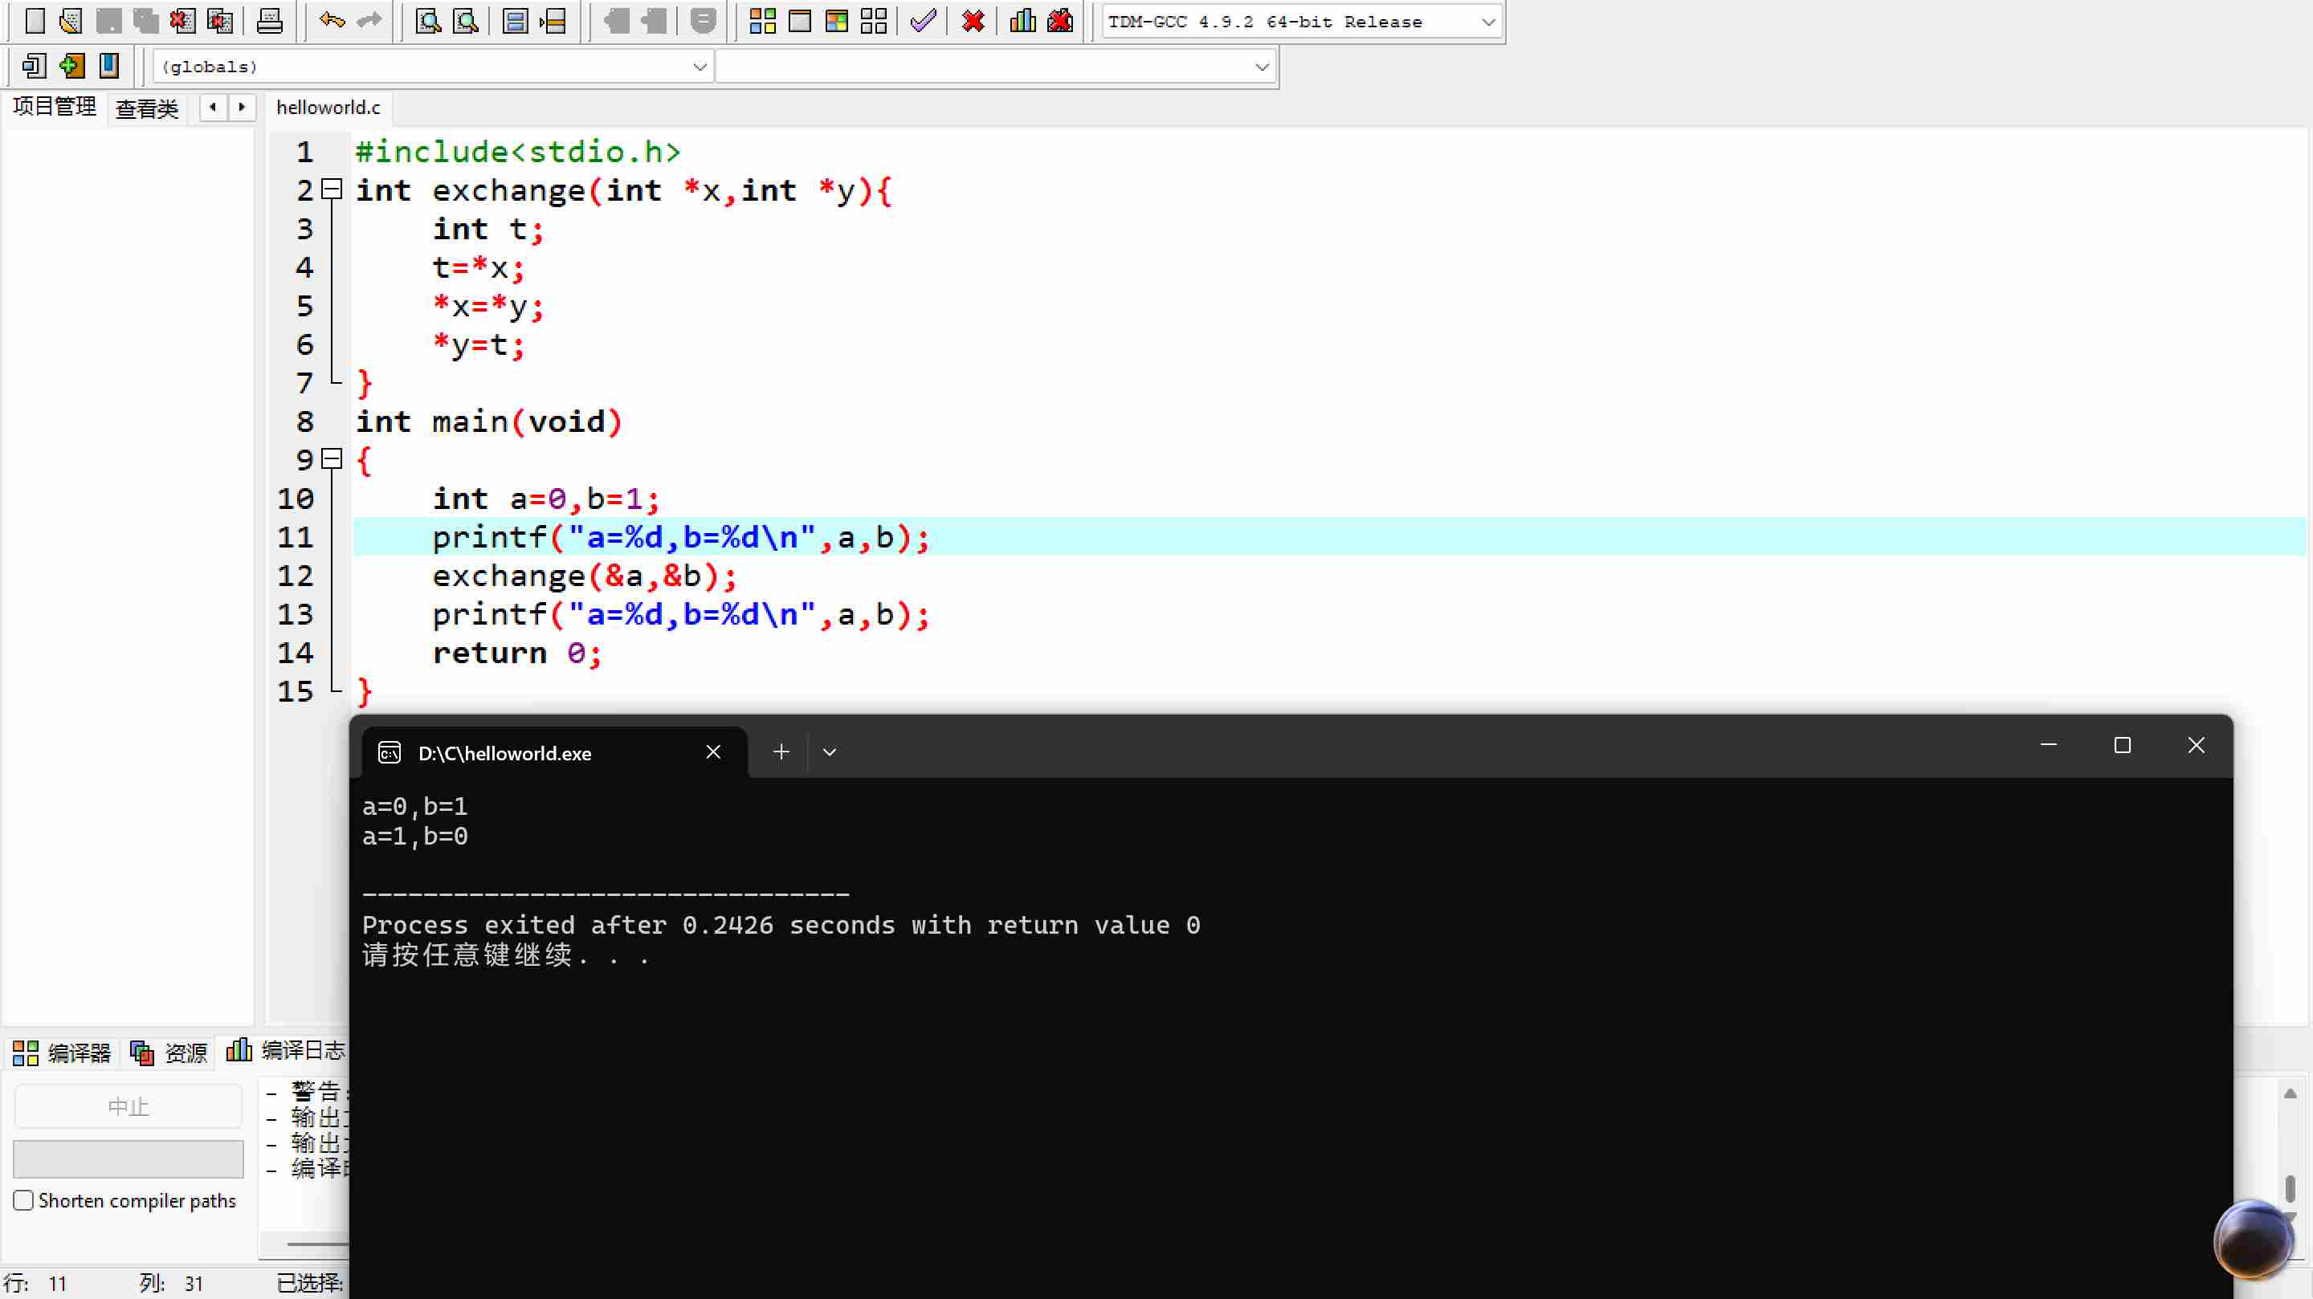Image resolution: width=2313 pixels, height=1299 pixels.
Task: Open the terminal tab options chevron
Action: tap(830, 752)
